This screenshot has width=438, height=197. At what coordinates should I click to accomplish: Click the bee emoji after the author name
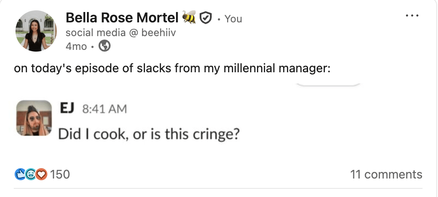(x=189, y=18)
